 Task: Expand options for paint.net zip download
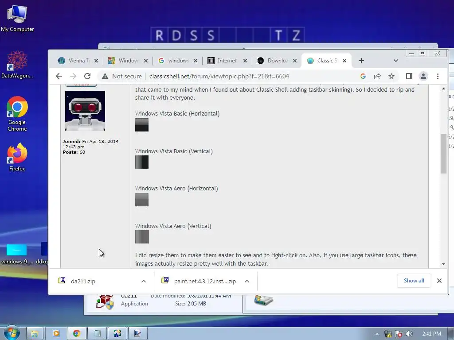247,281
